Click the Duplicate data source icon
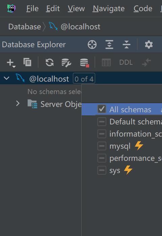The height and width of the screenshot is (236, 162). point(27,62)
